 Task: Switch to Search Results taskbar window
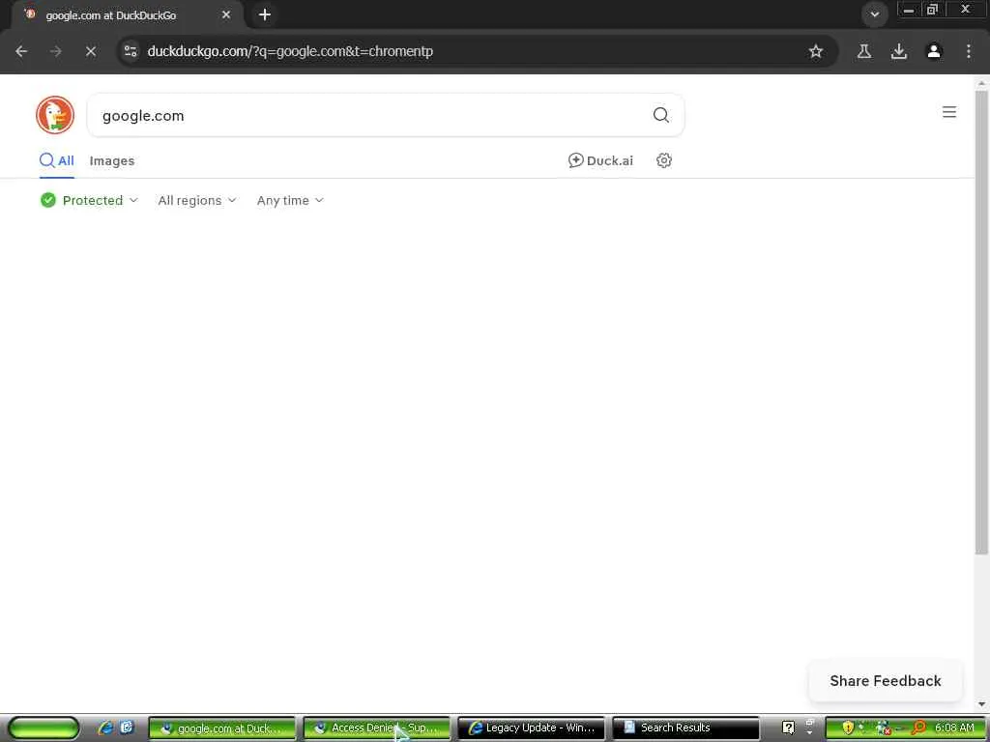pyautogui.click(x=685, y=728)
